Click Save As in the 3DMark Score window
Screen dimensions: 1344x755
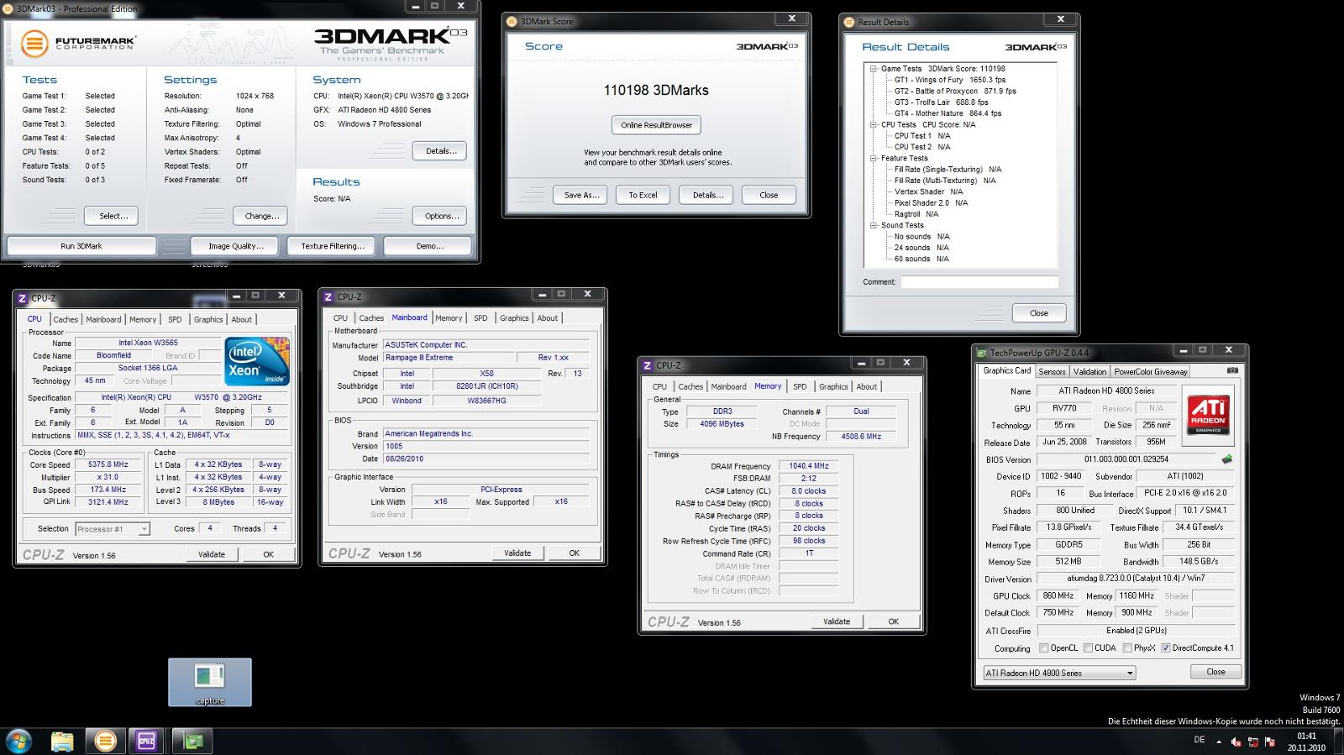click(581, 195)
